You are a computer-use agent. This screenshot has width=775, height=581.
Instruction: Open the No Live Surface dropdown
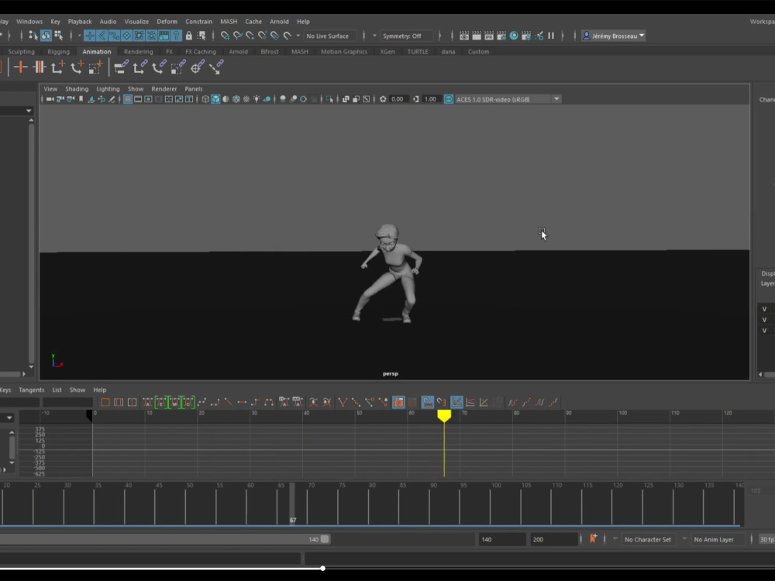[329, 36]
